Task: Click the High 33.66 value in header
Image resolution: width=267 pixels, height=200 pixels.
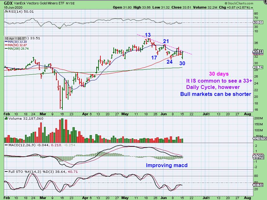Action: pos(142,8)
